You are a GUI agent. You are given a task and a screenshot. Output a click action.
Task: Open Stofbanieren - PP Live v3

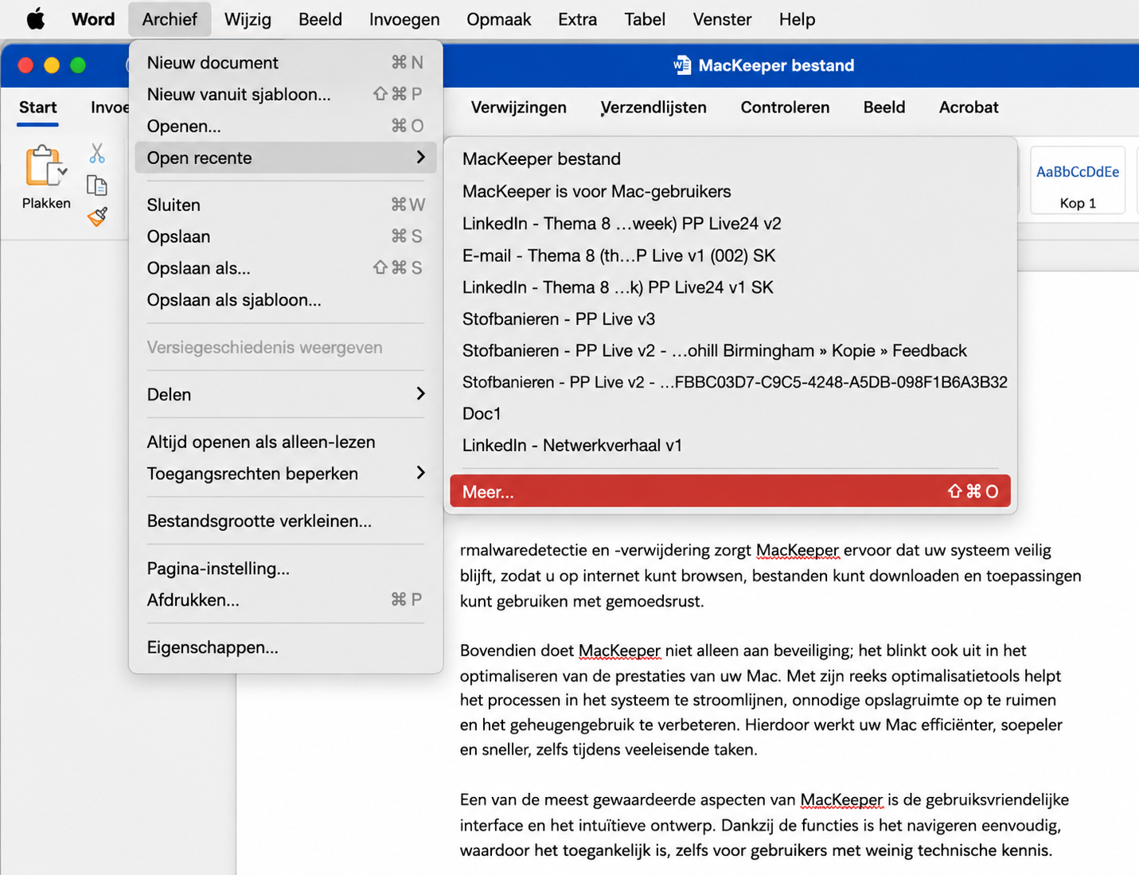click(730, 319)
